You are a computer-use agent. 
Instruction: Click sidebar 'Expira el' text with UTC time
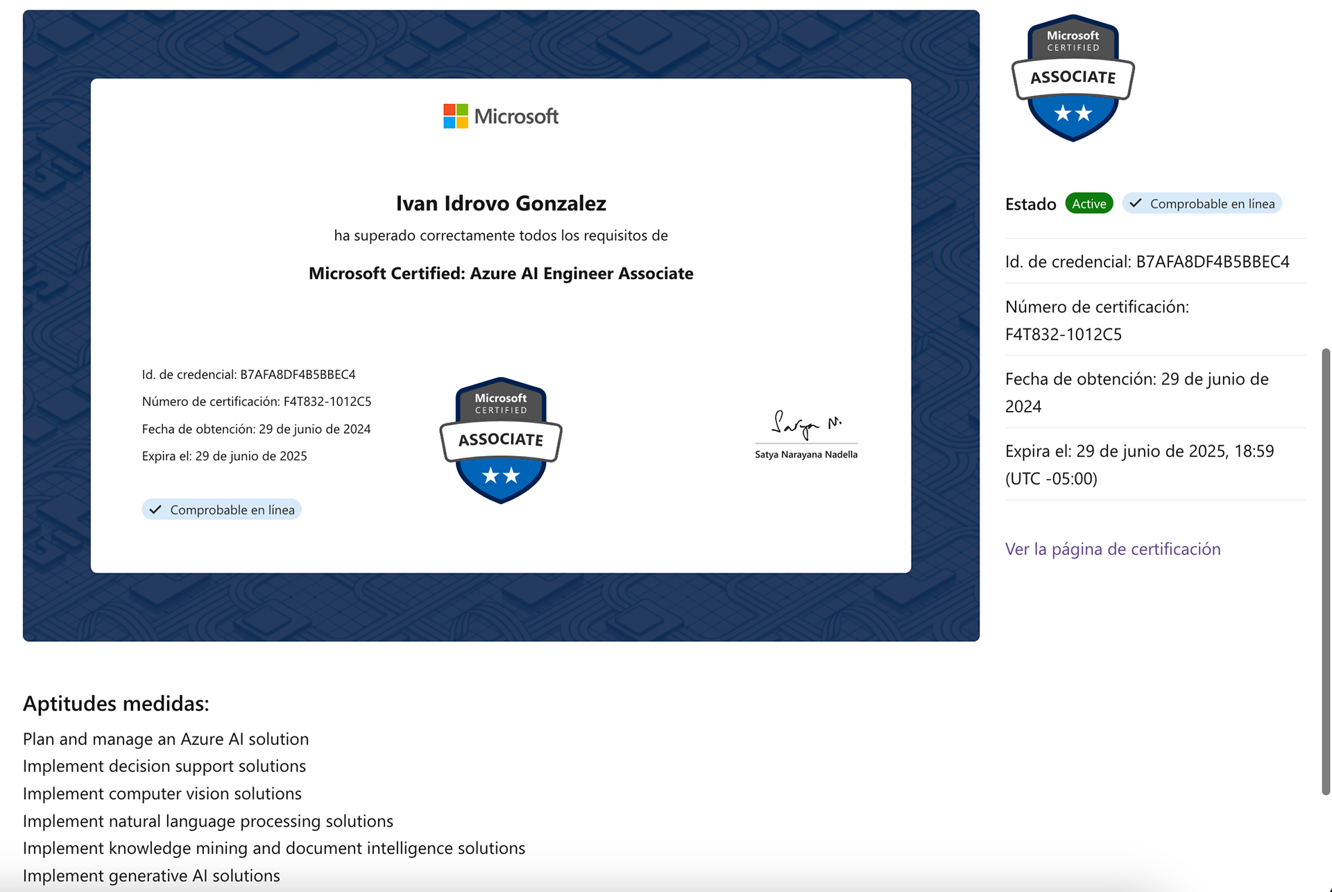(1139, 464)
